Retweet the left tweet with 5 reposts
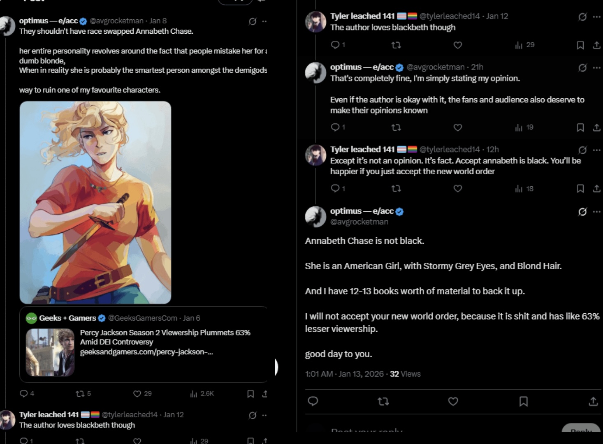 pyautogui.click(x=80, y=394)
